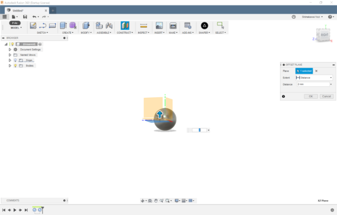This screenshot has height=215, width=337.
Task: Click the Distance input field
Action: (313, 84)
